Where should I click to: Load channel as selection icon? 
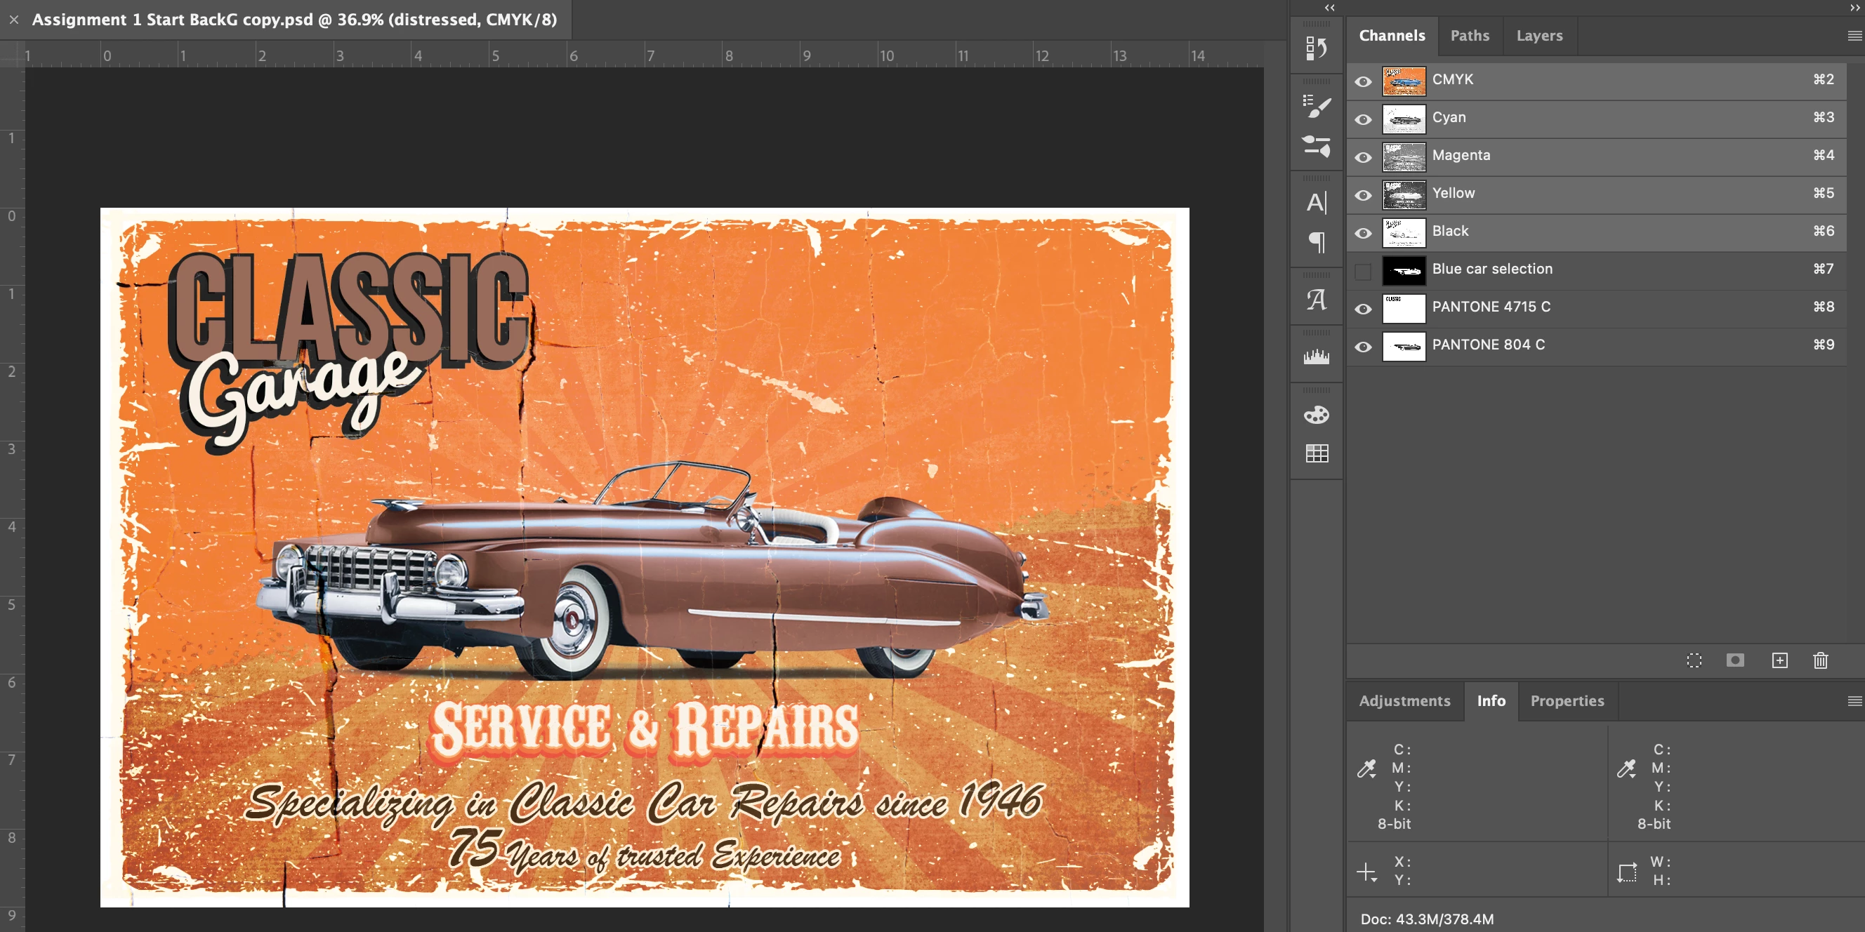point(1694,660)
